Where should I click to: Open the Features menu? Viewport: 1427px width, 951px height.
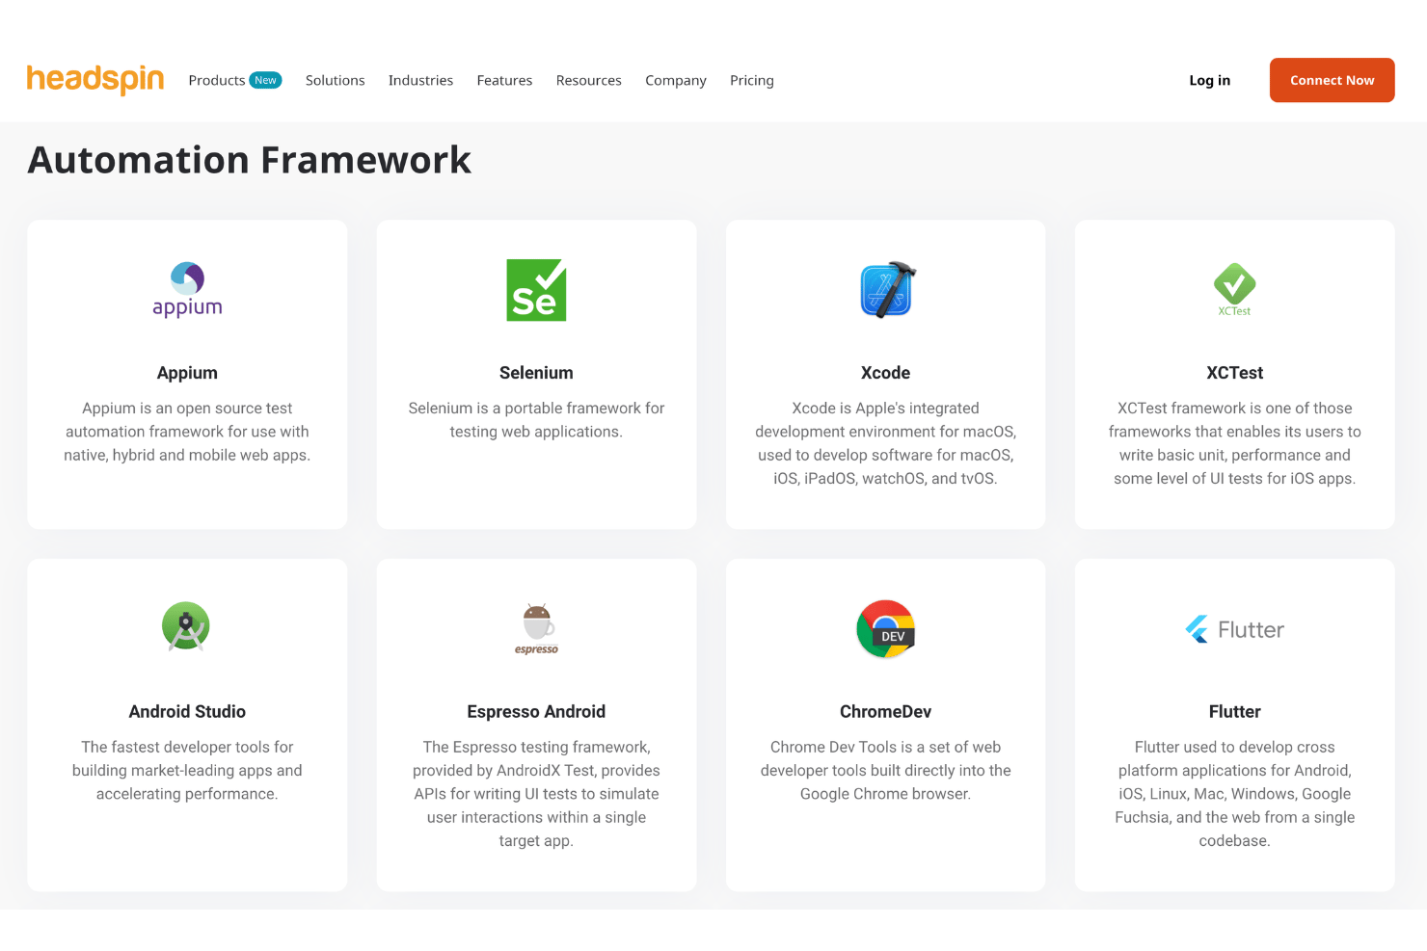click(504, 80)
